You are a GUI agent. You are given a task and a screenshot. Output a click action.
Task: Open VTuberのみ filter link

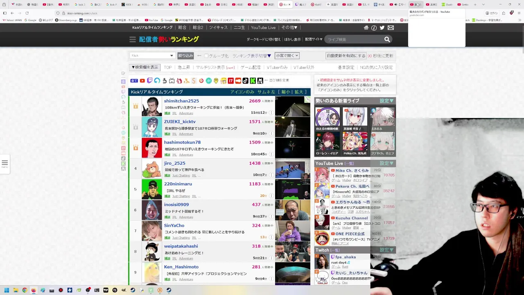277,67
